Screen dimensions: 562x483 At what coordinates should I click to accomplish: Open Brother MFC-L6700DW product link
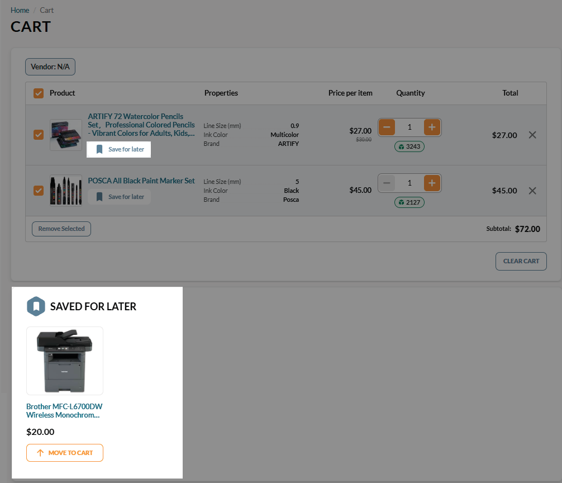[64, 410]
